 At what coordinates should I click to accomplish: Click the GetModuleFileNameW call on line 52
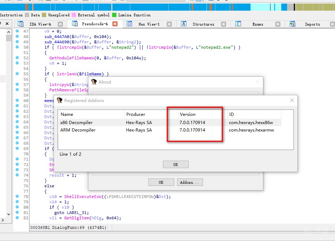(72, 58)
